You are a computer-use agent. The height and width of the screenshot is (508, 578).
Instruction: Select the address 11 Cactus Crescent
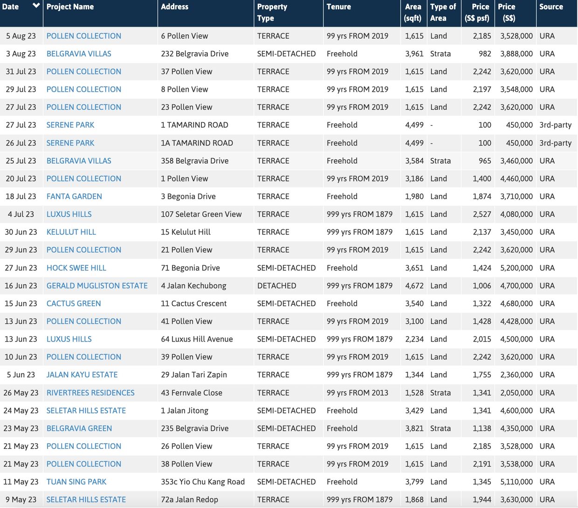point(194,303)
